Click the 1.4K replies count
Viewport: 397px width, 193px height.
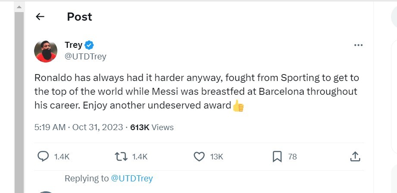pyautogui.click(x=62, y=157)
